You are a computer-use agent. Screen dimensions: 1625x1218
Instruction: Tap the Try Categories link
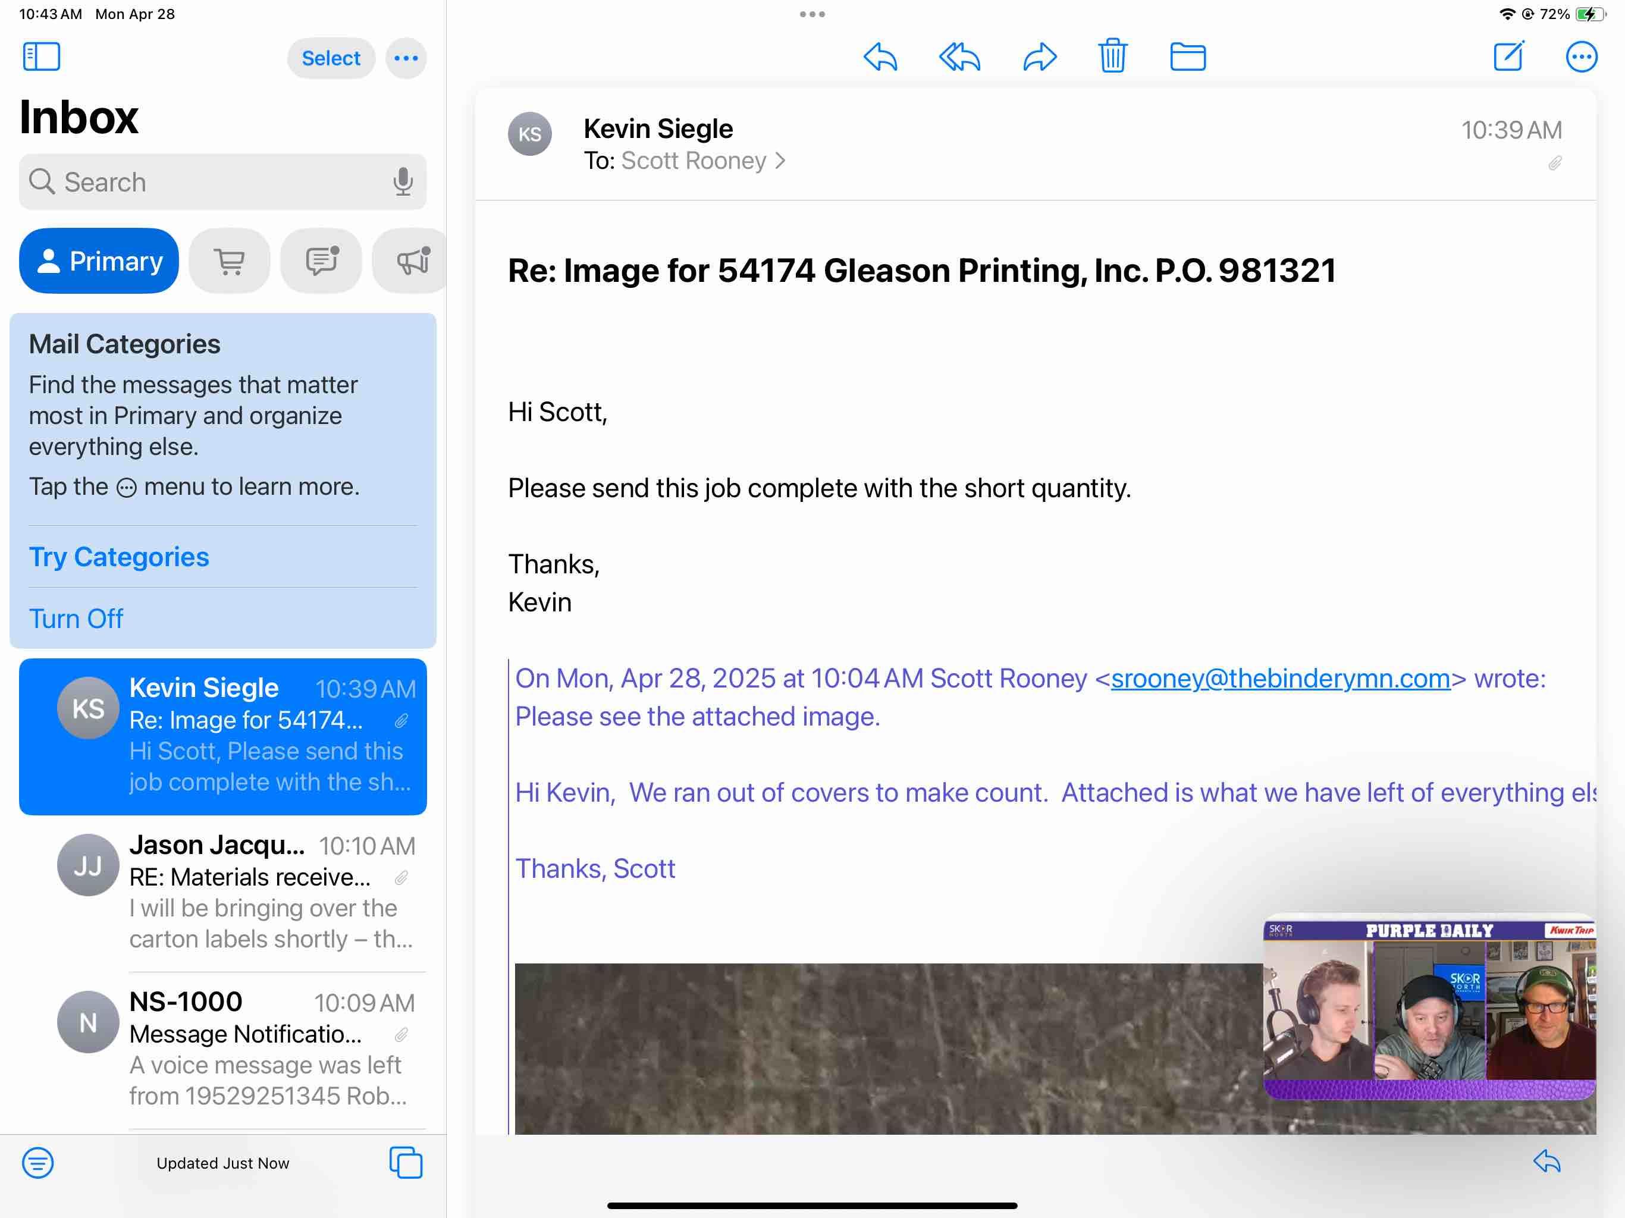(119, 557)
